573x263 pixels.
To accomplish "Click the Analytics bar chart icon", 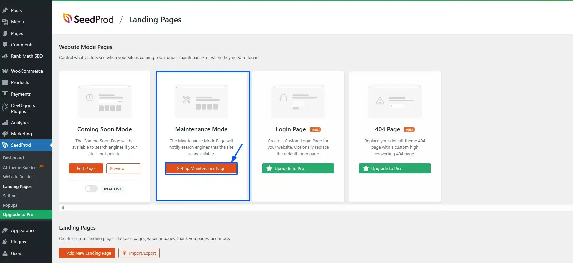I will [x=5, y=123].
